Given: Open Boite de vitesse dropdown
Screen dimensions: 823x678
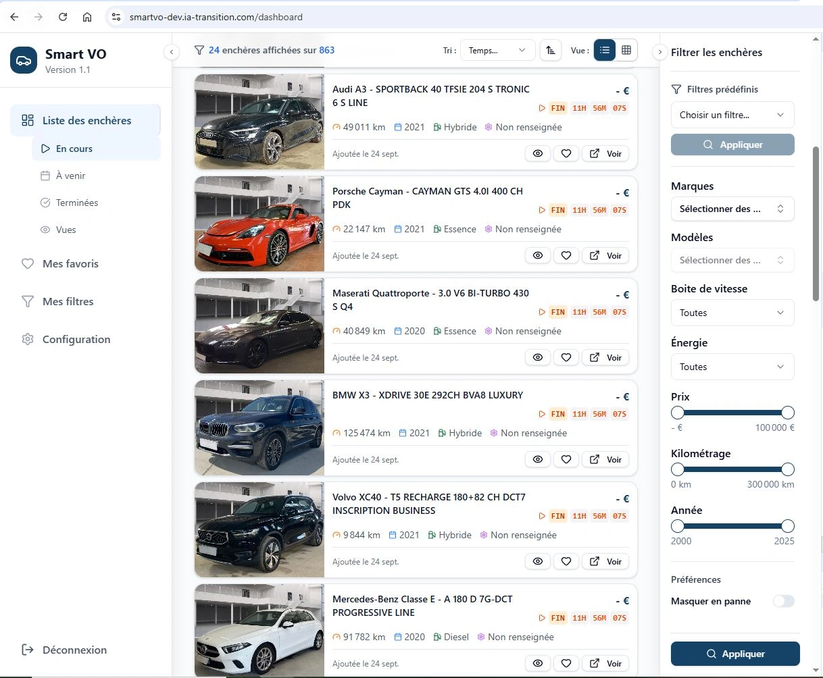Looking at the screenshot, I should click(732, 313).
